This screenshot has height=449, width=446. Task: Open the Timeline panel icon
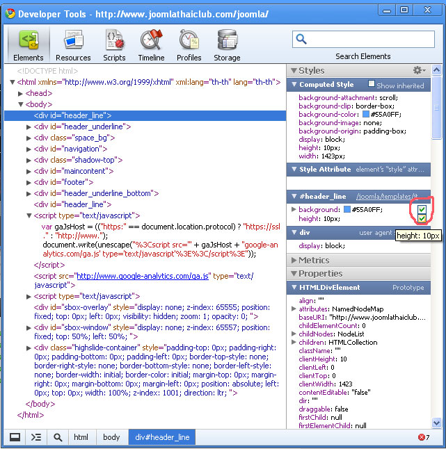[151, 40]
